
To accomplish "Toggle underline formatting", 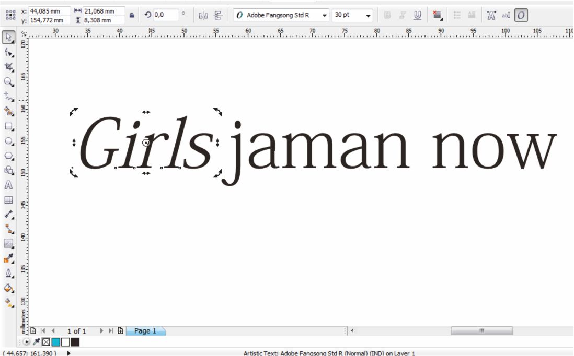I will click(417, 15).
